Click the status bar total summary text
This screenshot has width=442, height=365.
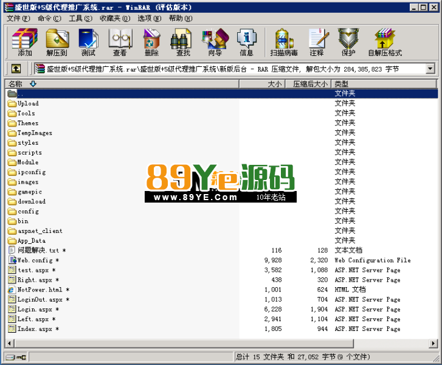pyautogui.click(x=303, y=357)
